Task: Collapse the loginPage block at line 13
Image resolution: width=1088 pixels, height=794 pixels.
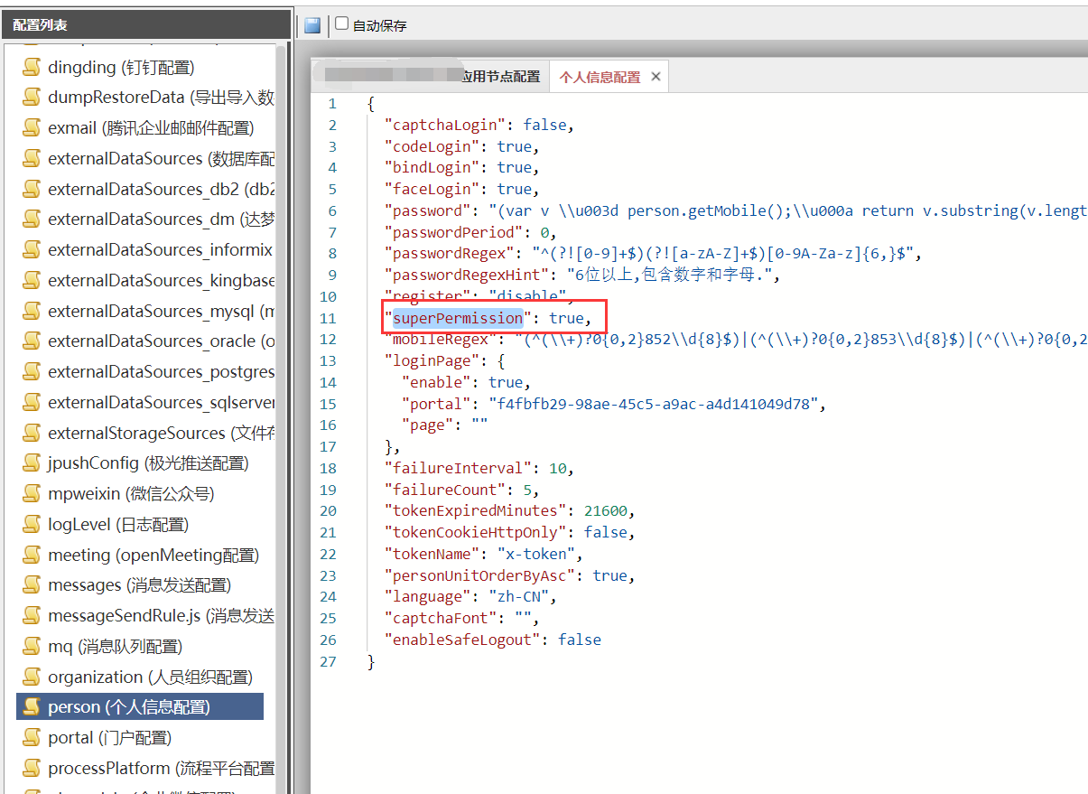Action: (359, 361)
